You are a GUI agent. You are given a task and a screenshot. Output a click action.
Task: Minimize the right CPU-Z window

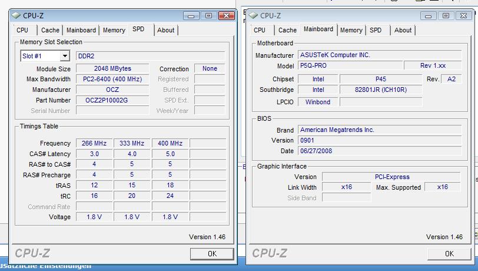[x=429, y=15]
